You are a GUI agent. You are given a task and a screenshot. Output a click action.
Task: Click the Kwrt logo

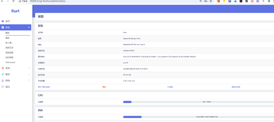(16, 11)
